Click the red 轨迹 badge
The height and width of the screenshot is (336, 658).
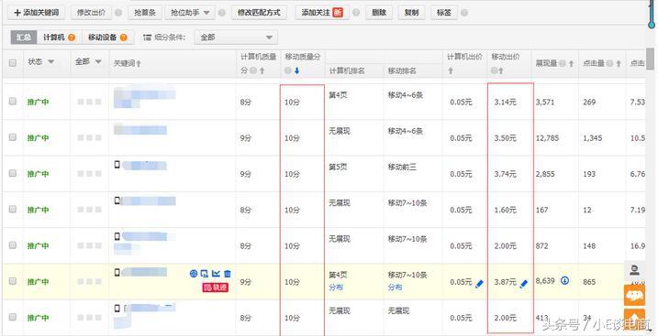pos(216,287)
